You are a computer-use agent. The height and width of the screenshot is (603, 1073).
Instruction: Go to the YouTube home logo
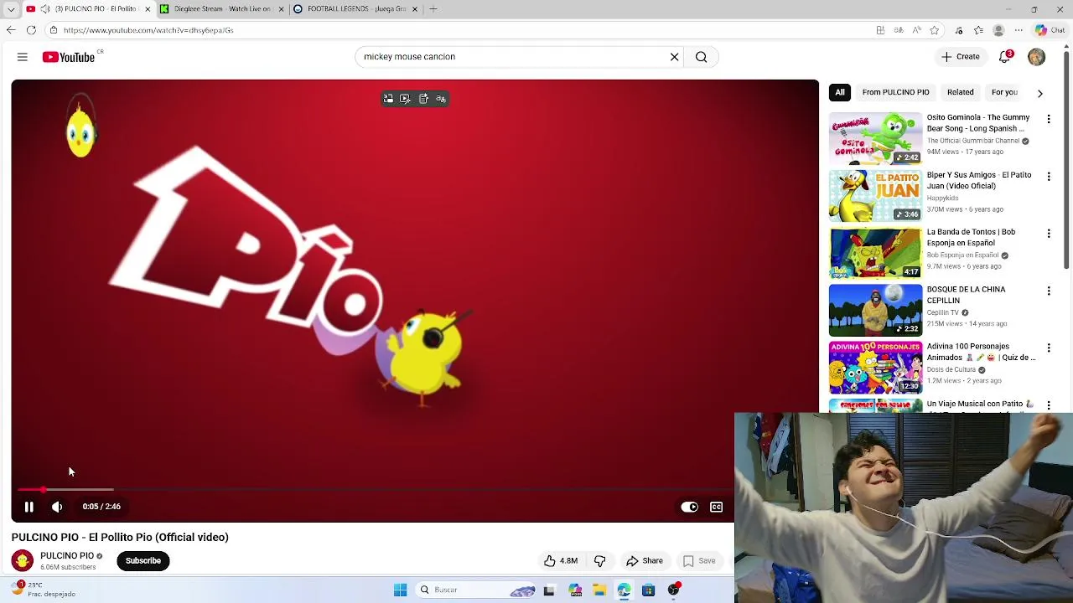69,57
